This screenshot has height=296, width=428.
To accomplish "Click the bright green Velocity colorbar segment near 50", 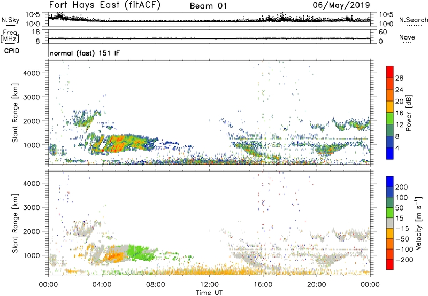I will (x=390, y=213).
